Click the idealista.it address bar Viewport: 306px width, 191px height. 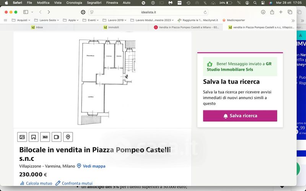148,12
